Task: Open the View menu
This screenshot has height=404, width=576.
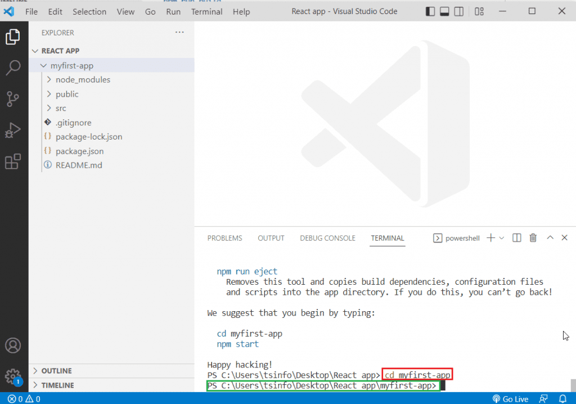Action: (125, 11)
